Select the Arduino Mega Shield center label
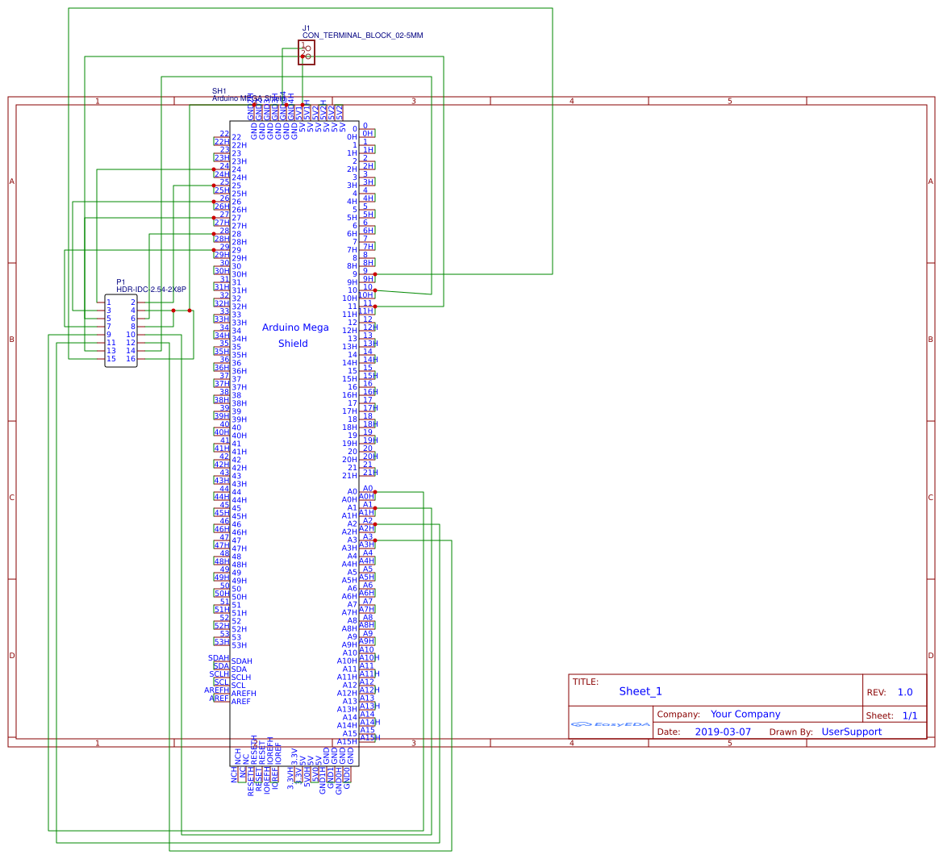Image resolution: width=943 pixels, height=859 pixels. [x=294, y=336]
